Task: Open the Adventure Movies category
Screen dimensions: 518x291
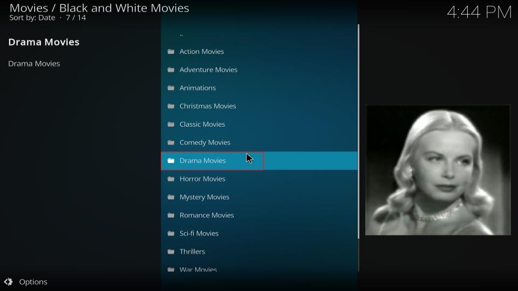Action: pos(259,70)
